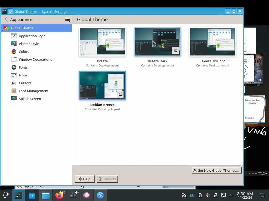Image resolution: width=269 pixels, height=201 pixels.
Task: Open the Icons settings page
Action: click(36, 75)
